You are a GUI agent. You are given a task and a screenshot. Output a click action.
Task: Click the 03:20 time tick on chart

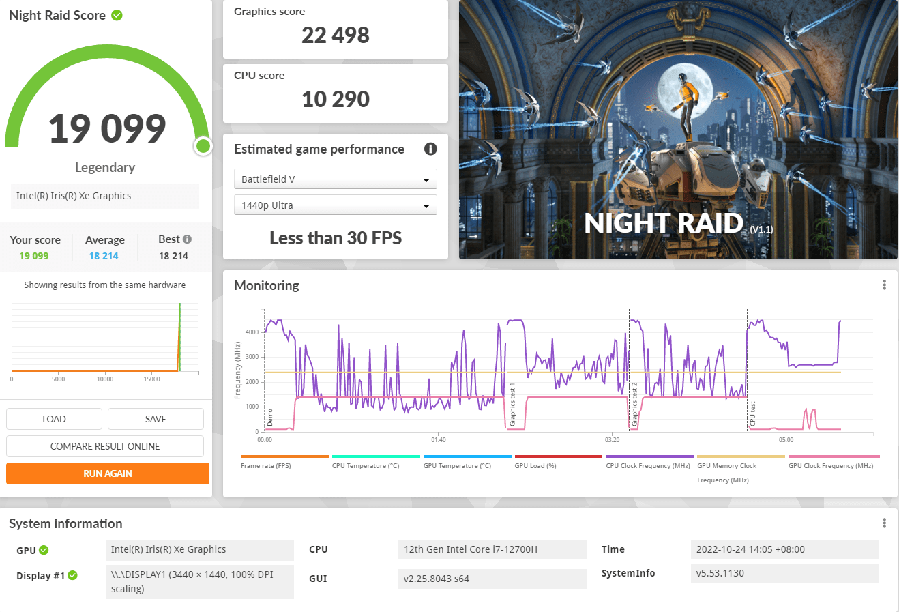[x=612, y=440]
